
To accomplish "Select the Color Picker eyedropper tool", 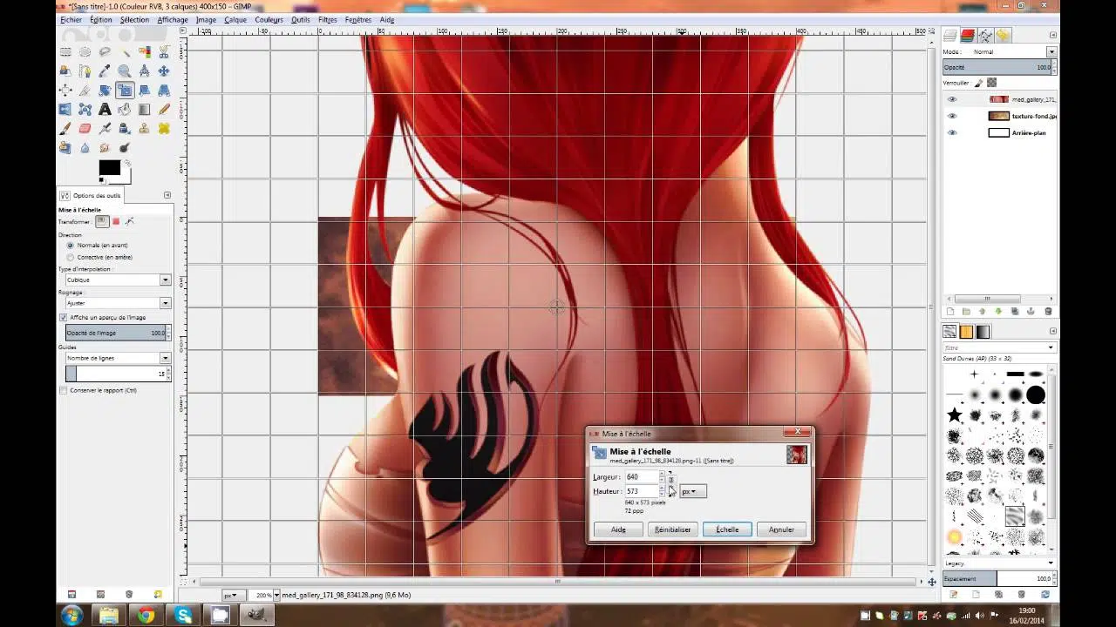I will click(x=105, y=71).
